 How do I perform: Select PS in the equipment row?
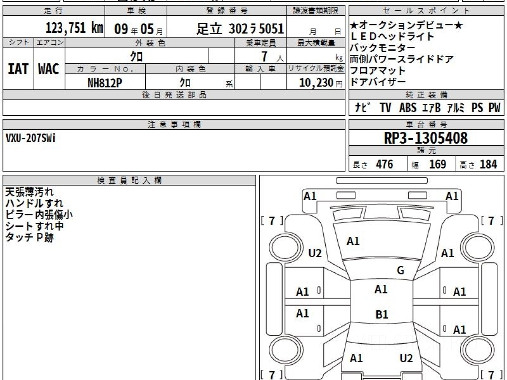(x=477, y=108)
